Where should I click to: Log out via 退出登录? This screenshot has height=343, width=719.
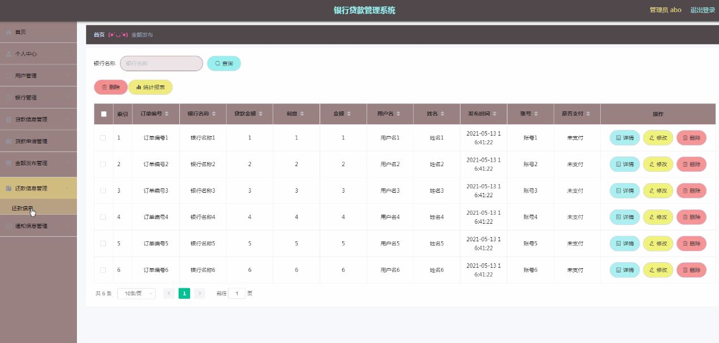click(x=703, y=10)
